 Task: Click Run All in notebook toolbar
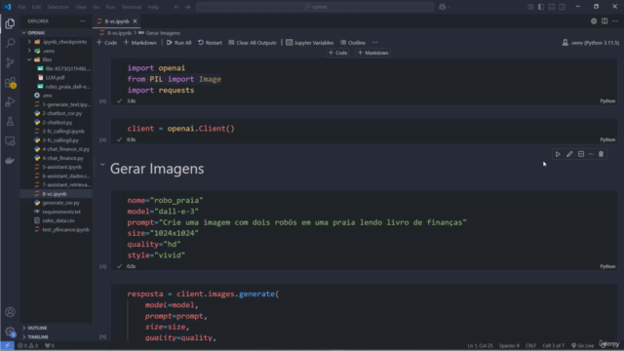[178, 43]
